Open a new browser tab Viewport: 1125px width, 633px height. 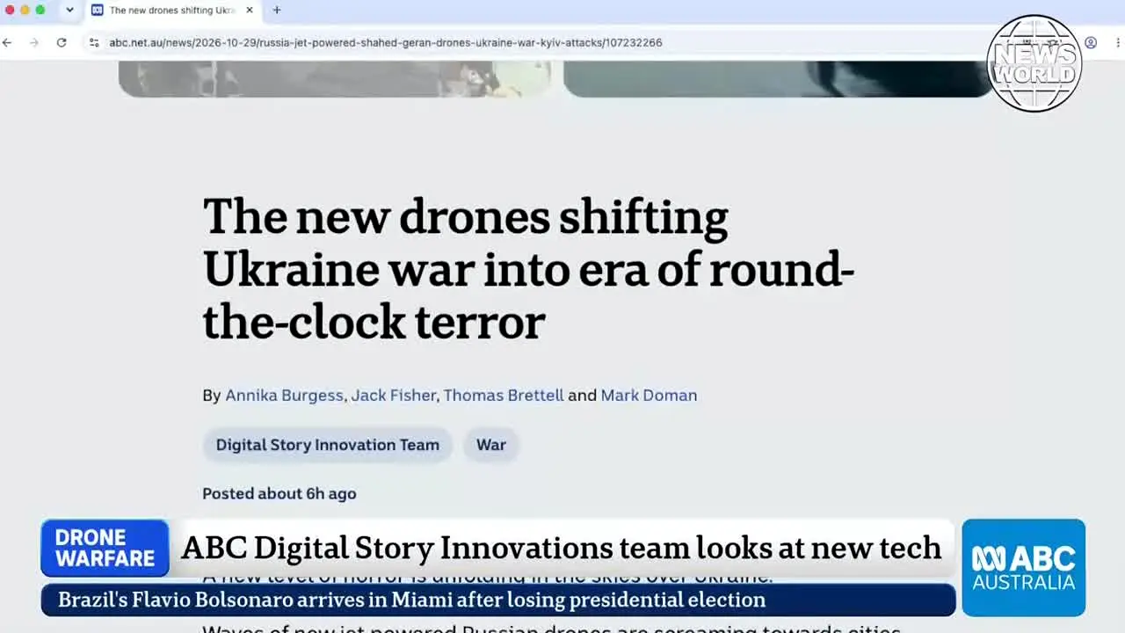pyautogui.click(x=277, y=11)
